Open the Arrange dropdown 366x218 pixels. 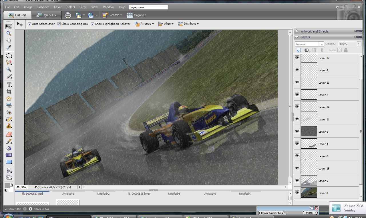tap(144, 24)
